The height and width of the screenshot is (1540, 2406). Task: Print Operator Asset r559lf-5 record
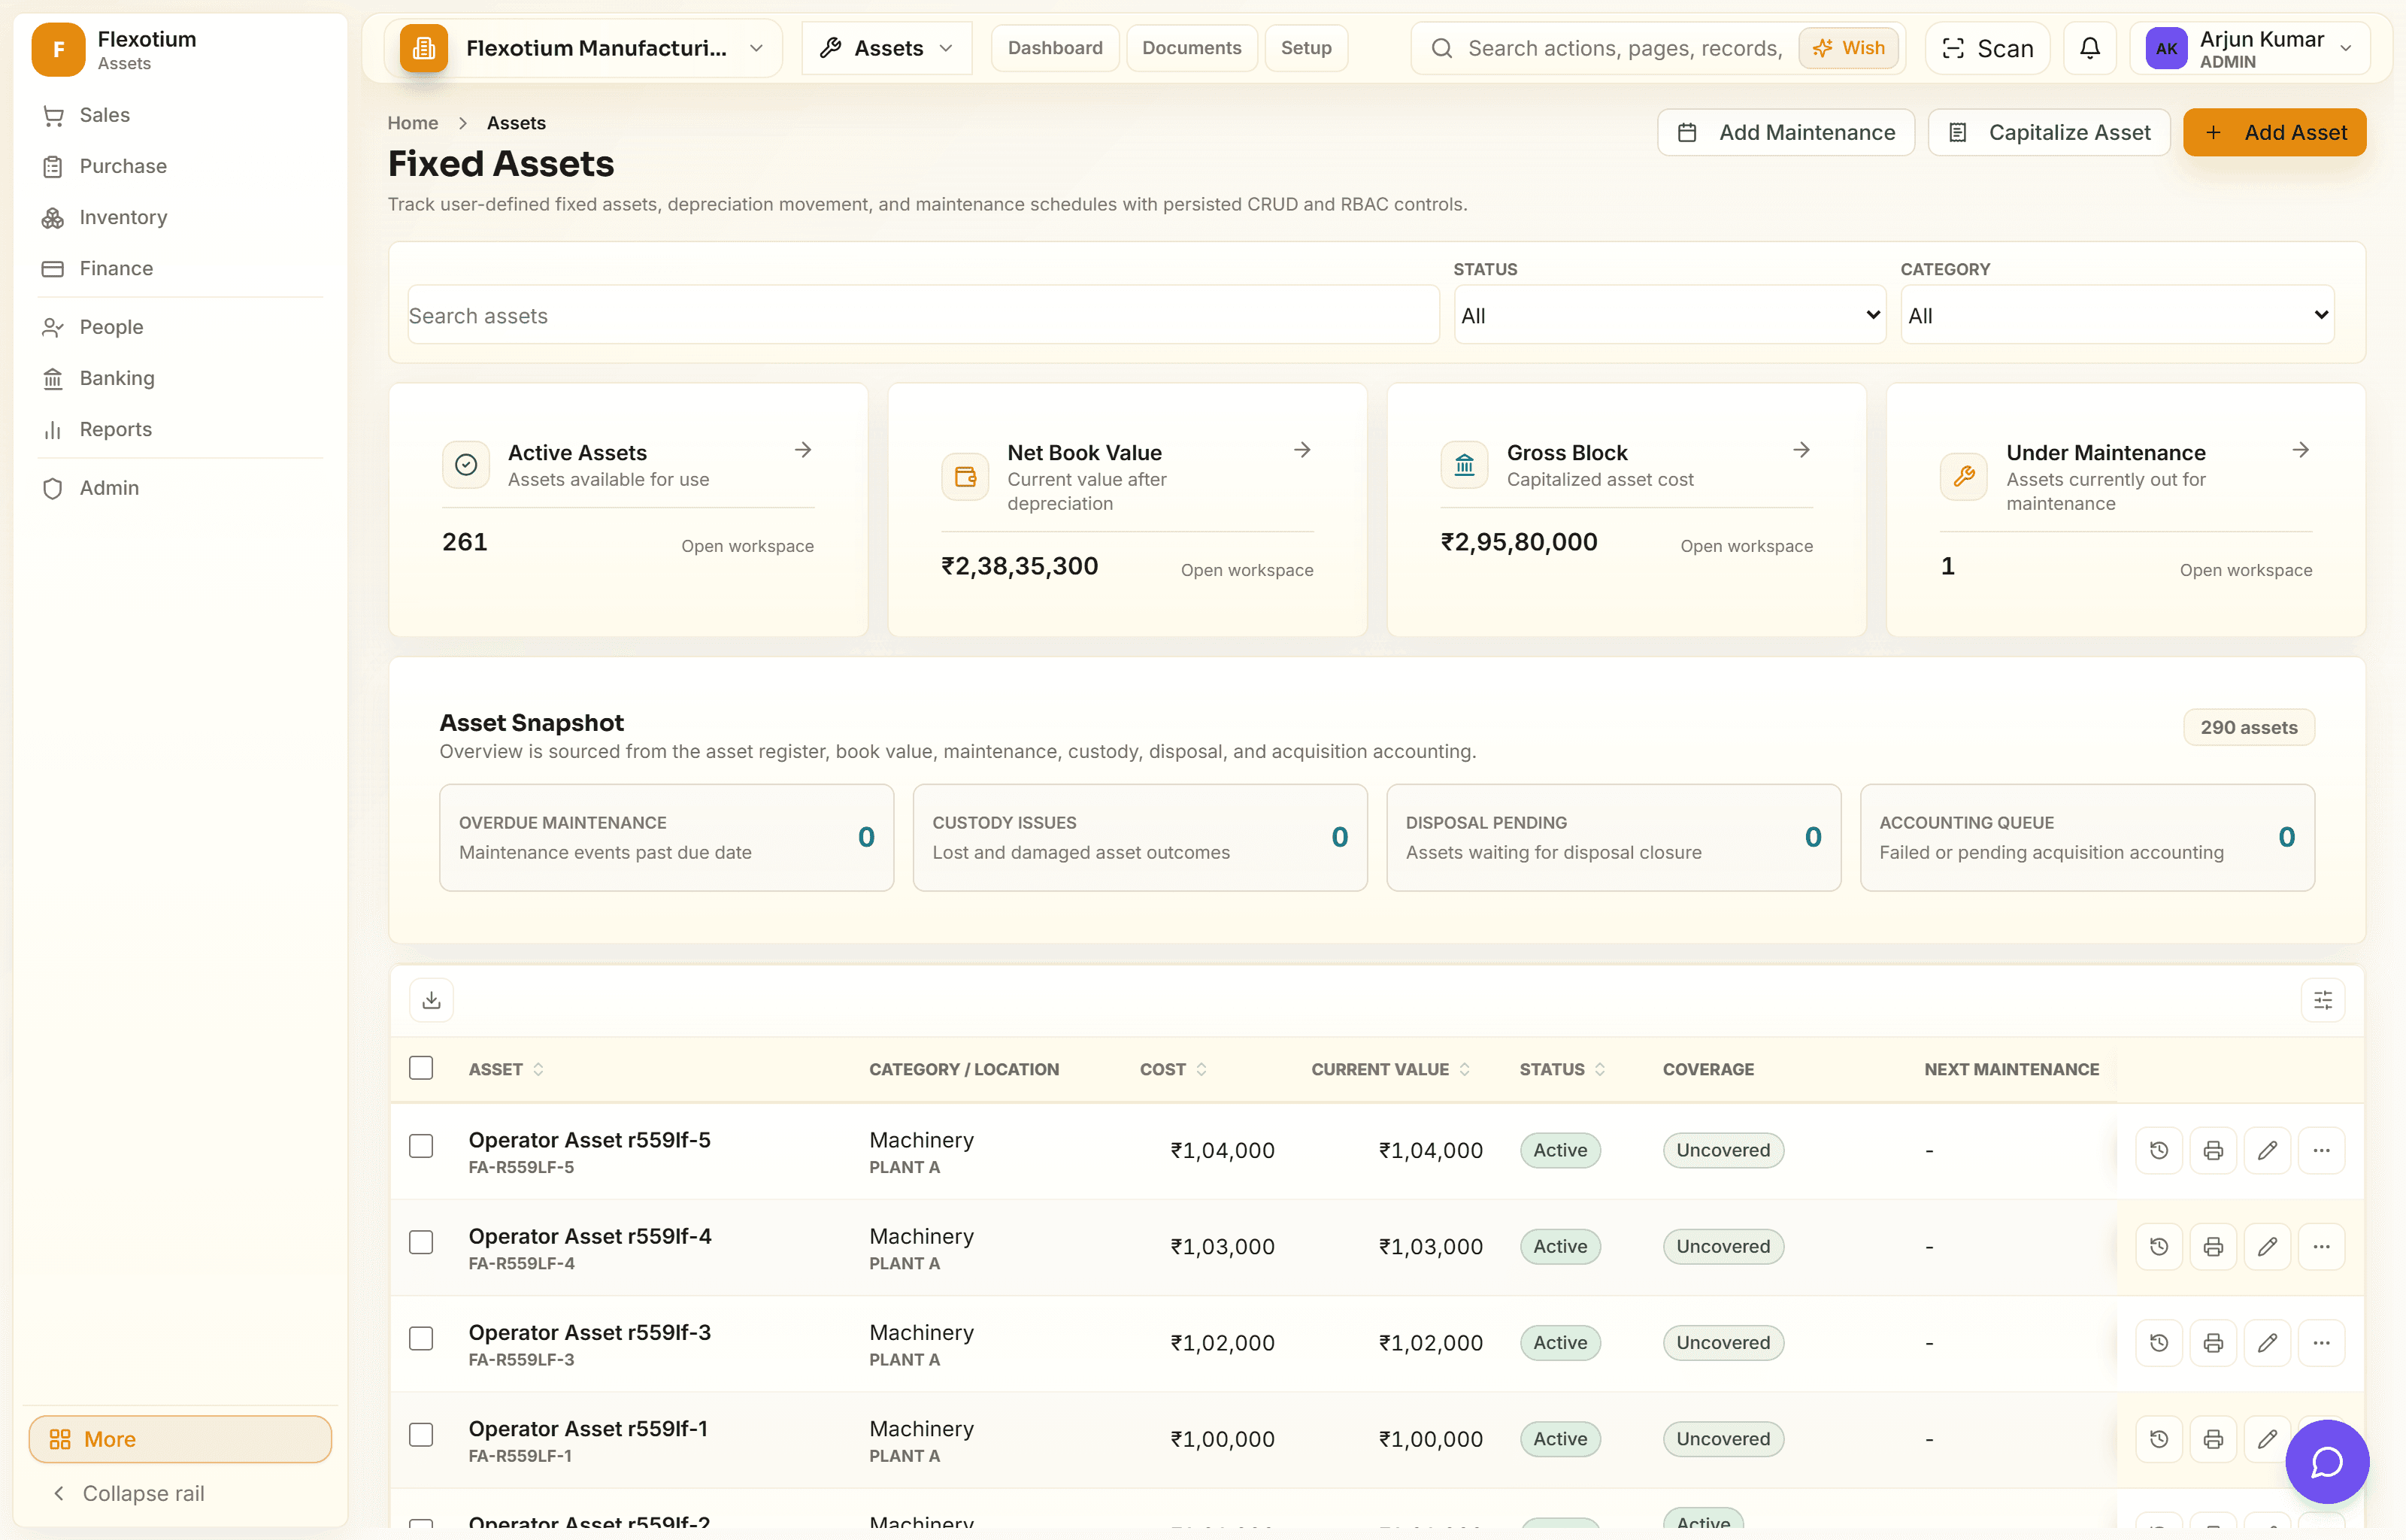pyautogui.click(x=2213, y=1150)
